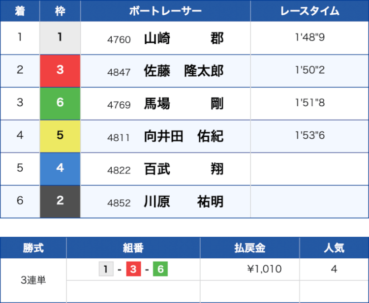Click the green lane 6 frame cell
Viewport: 369px width, 303px height.
(60, 103)
